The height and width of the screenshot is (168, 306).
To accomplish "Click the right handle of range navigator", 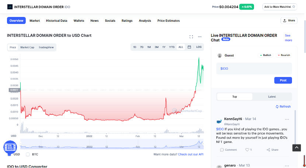I will (203, 144).
